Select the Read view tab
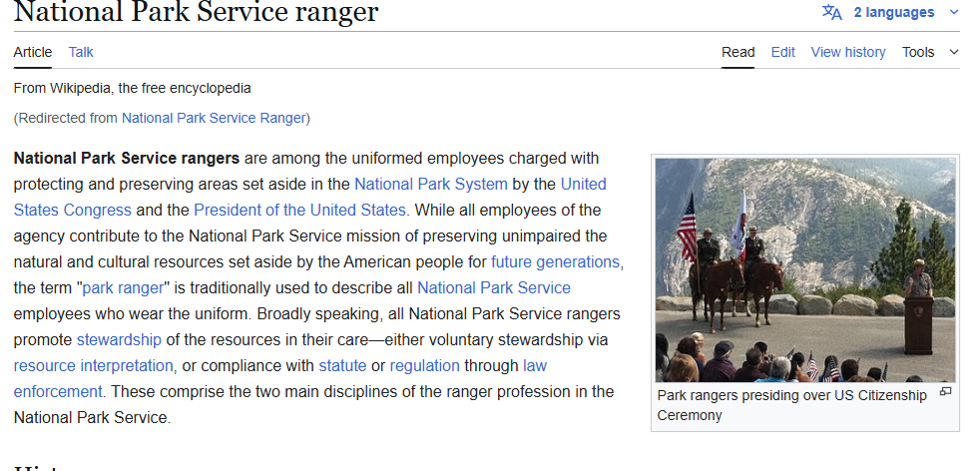 [x=737, y=52]
